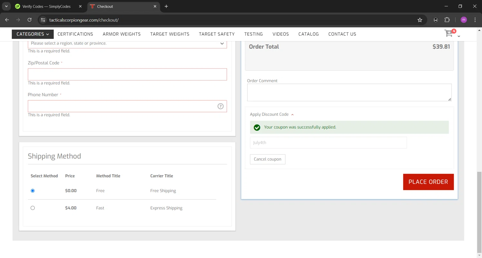Select the Free Shipping radio button
Viewport: 482px width, 258px height.
pos(32,191)
